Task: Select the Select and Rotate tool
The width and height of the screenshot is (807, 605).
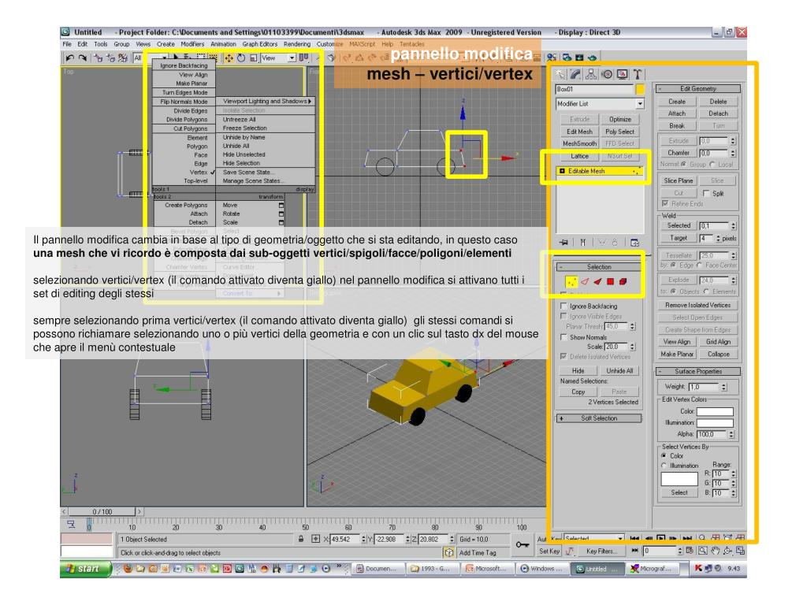Action: click(241, 58)
